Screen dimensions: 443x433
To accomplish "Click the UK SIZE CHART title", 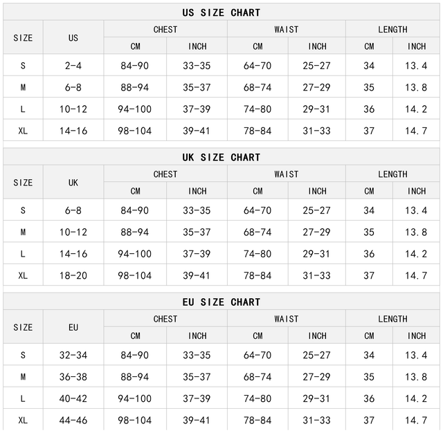I will point(221,157).
